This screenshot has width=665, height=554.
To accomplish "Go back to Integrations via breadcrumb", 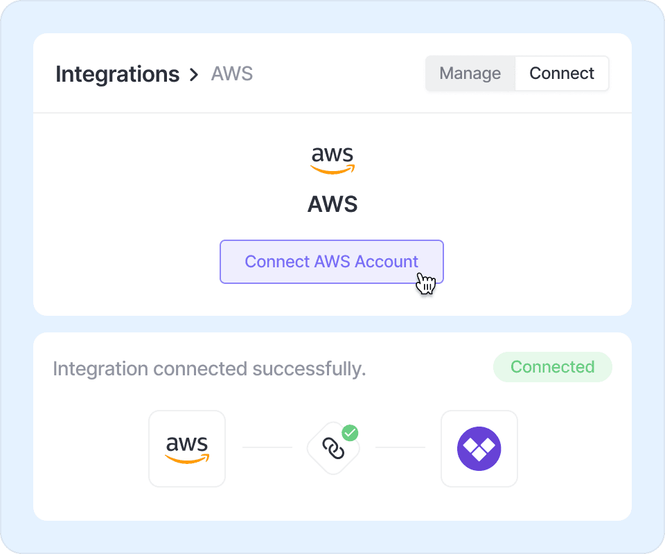I will (x=117, y=74).
